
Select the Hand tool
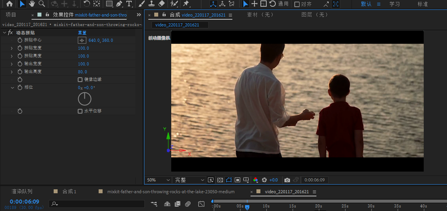(31, 4)
